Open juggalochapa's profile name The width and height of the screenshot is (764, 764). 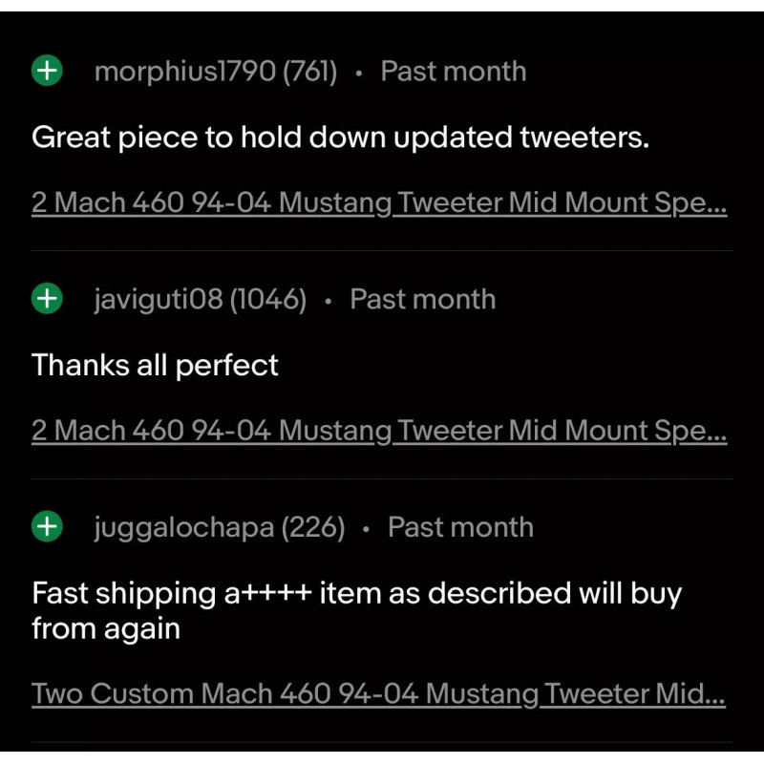pos(183,527)
